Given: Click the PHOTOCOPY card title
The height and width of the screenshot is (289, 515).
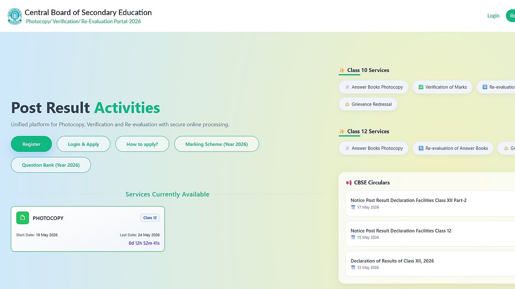Looking at the screenshot, I should (48, 218).
